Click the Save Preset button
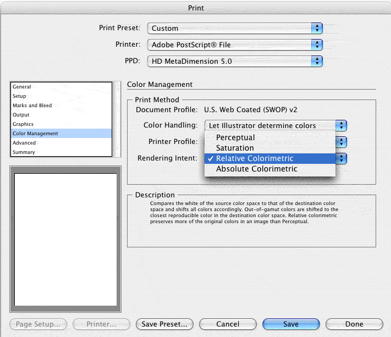 point(164,324)
